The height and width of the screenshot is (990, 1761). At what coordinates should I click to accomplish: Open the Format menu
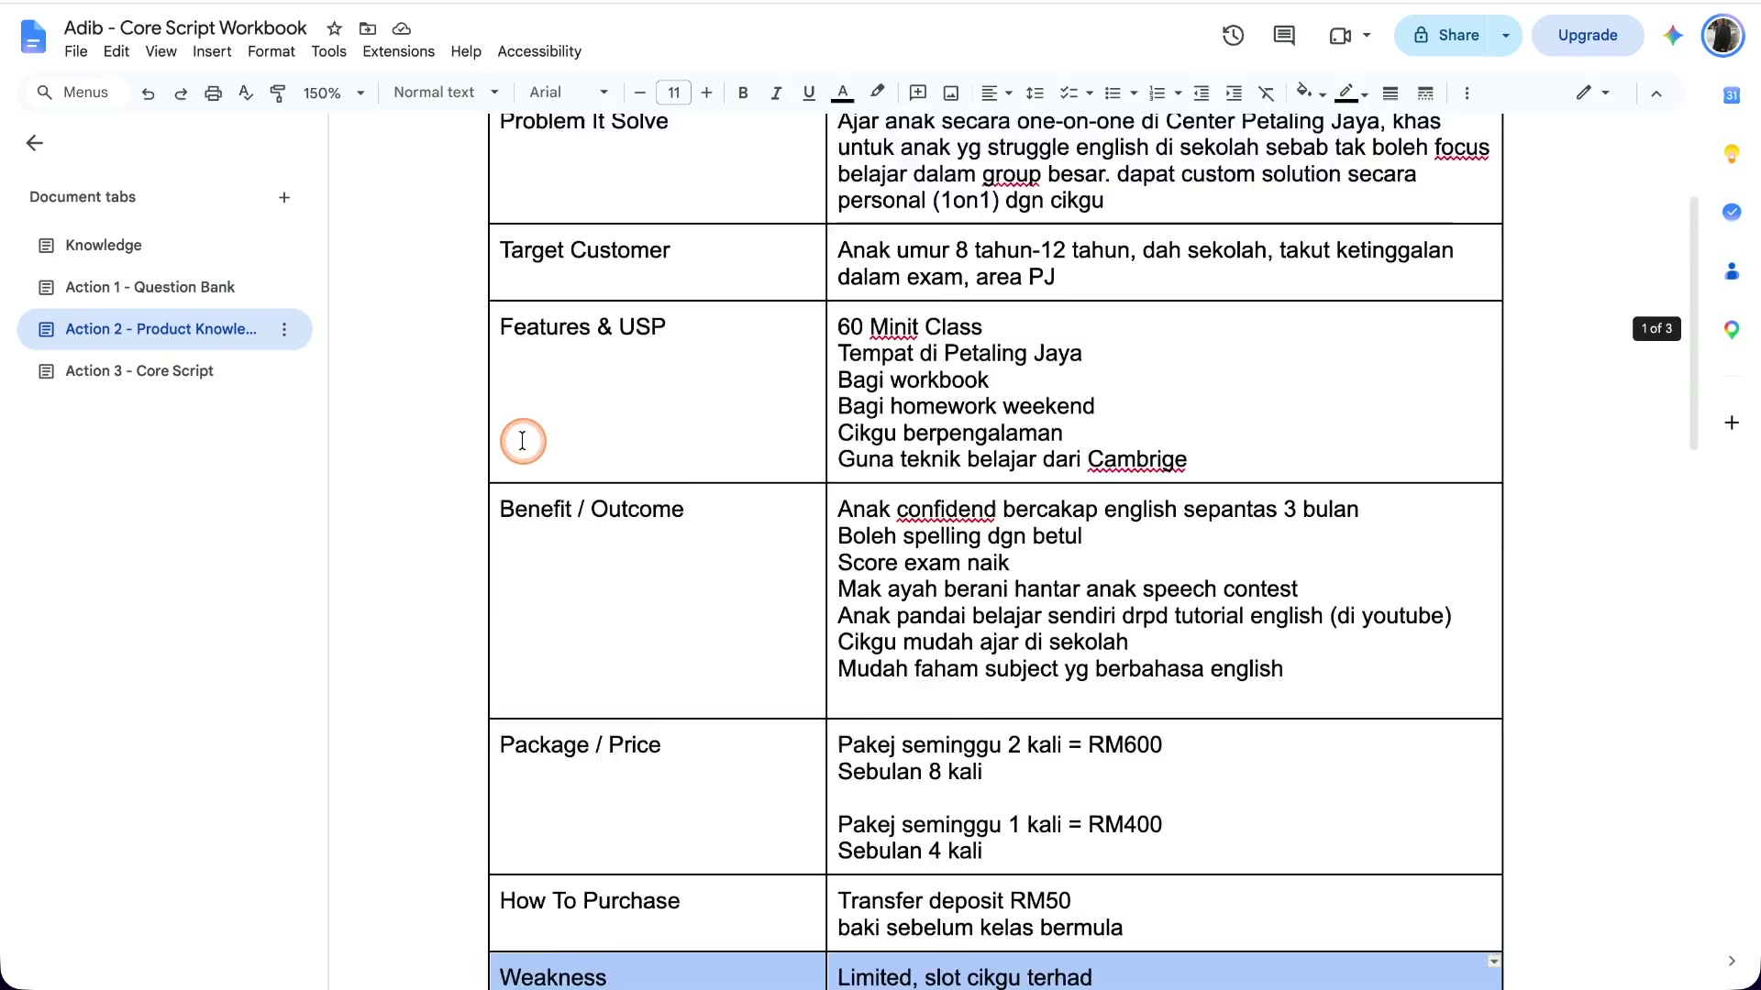click(x=271, y=51)
